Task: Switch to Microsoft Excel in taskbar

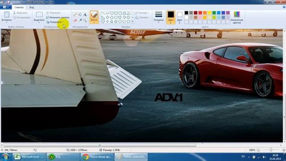Action: click(x=29, y=157)
